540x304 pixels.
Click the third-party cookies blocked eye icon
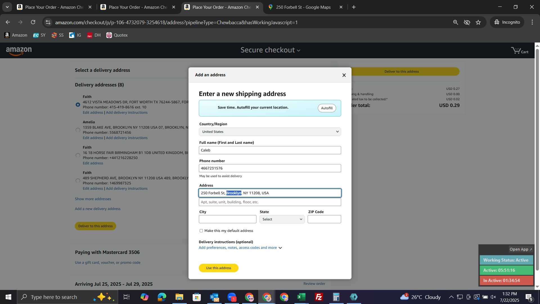467,22
